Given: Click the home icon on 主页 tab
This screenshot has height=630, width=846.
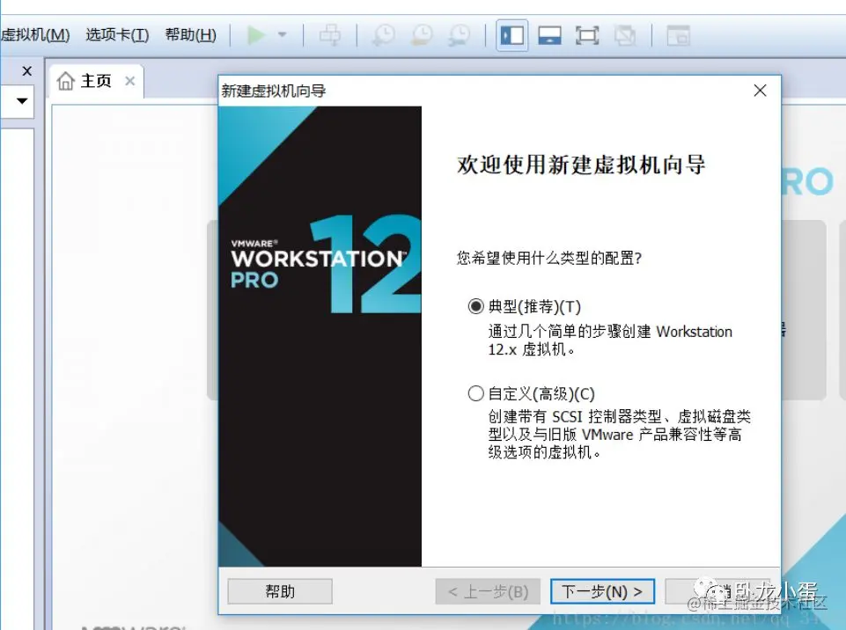Looking at the screenshot, I should pyautogui.click(x=66, y=81).
